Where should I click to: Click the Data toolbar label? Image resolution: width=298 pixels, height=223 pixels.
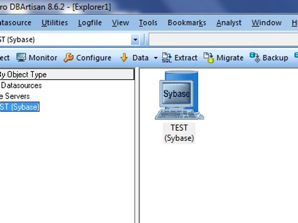coord(140,58)
